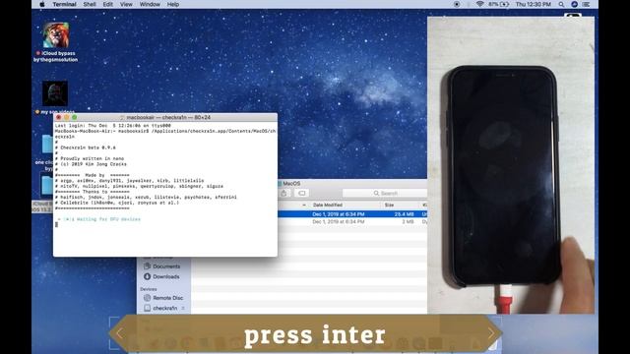Click the MacOS folder icon in Finder title
Screen dimensions: 630x354
280,184
